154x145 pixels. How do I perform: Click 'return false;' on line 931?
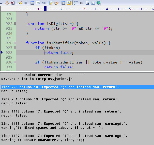pos(59,67)
